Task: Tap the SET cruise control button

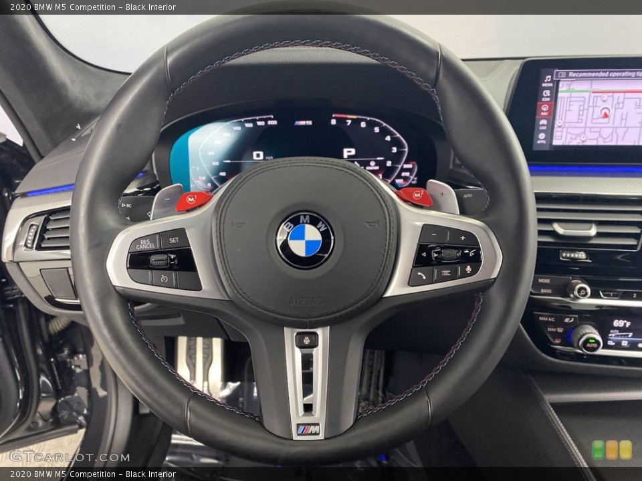Action: coord(175,240)
